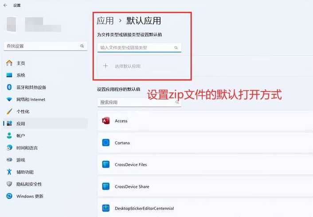Click the Accounts (帐户) person icon

9,136
